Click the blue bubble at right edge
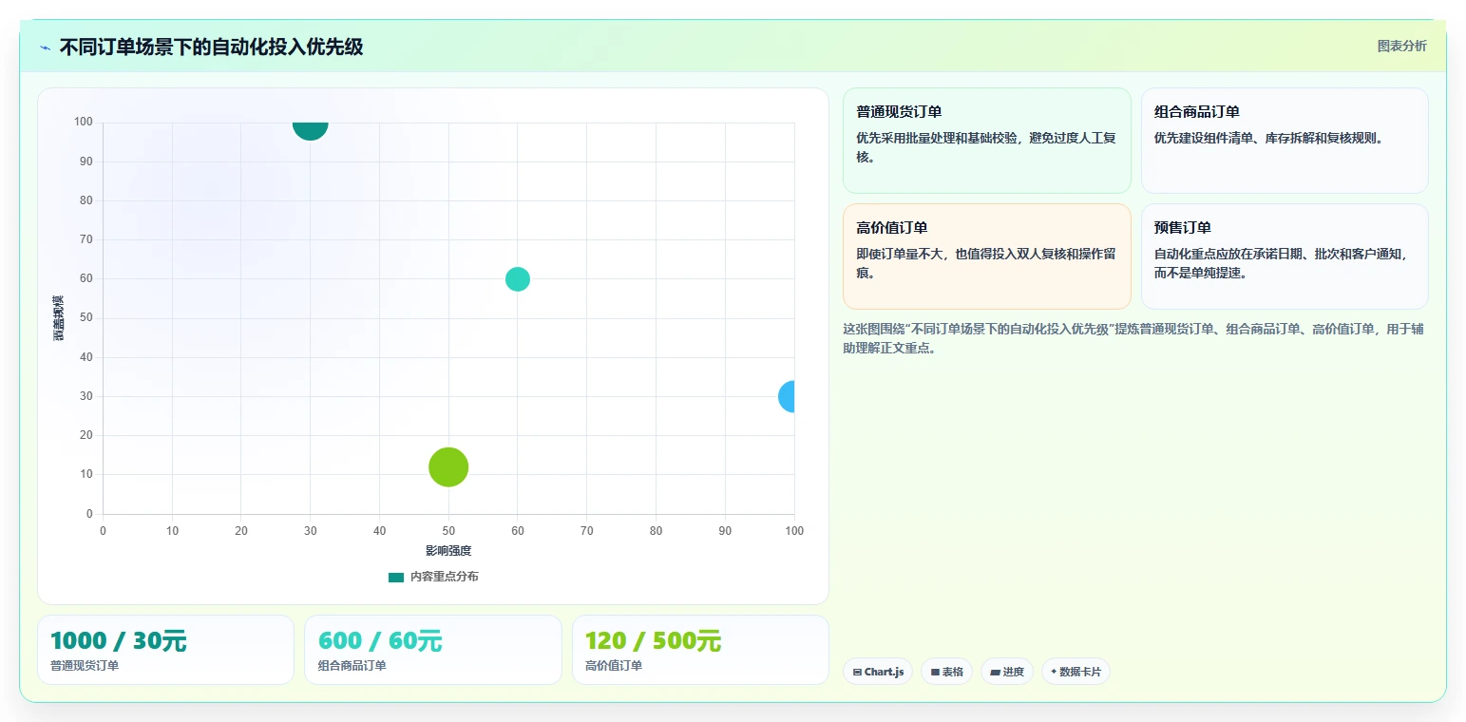Screen dimensions: 1466x722 [788, 396]
